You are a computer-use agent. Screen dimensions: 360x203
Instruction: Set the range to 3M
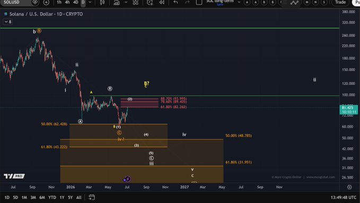click(x=33, y=198)
